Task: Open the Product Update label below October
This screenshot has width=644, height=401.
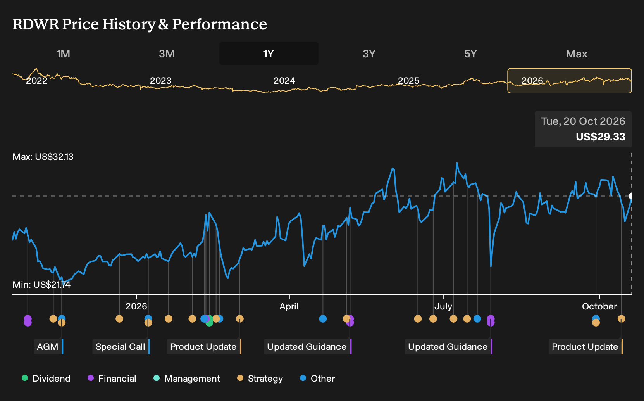Action: tap(586, 347)
